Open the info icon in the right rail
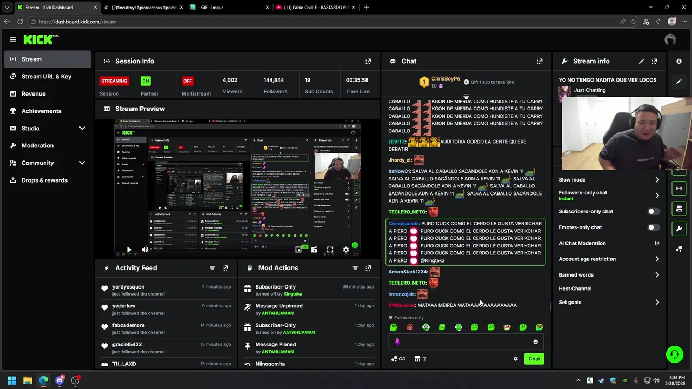 pyautogui.click(x=679, y=61)
